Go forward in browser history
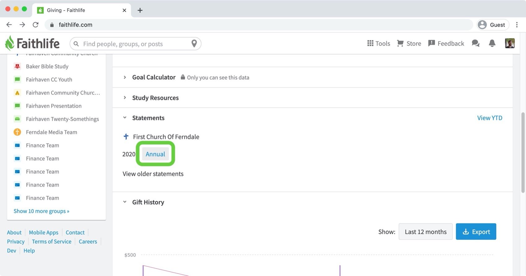Image resolution: width=526 pixels, height=276 pixels. (x=22, y=25)
